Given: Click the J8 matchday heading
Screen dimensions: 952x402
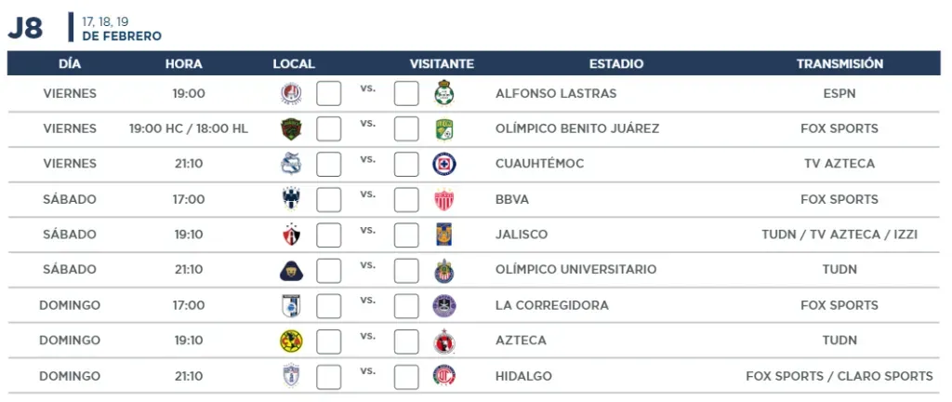Looking at the screenshot, I should [x=25, y=29].
